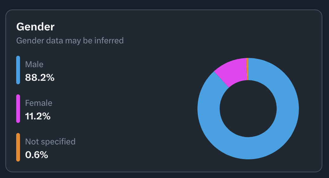Click the orange Not specified legend bar
Screen dimensions: 329x178
coord(18,147)
